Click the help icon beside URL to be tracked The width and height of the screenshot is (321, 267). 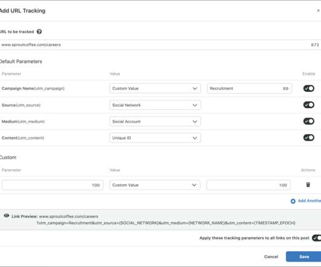tap(39, 31)
